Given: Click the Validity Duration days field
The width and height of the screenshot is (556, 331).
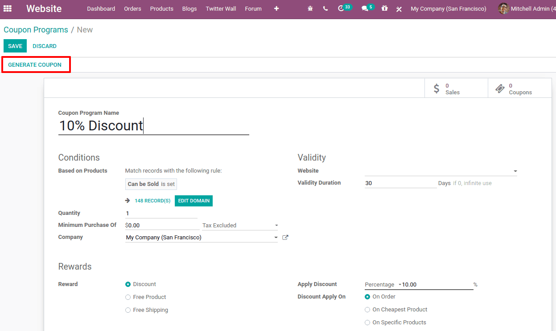Looking at the screenshot, I should point(400,183).
